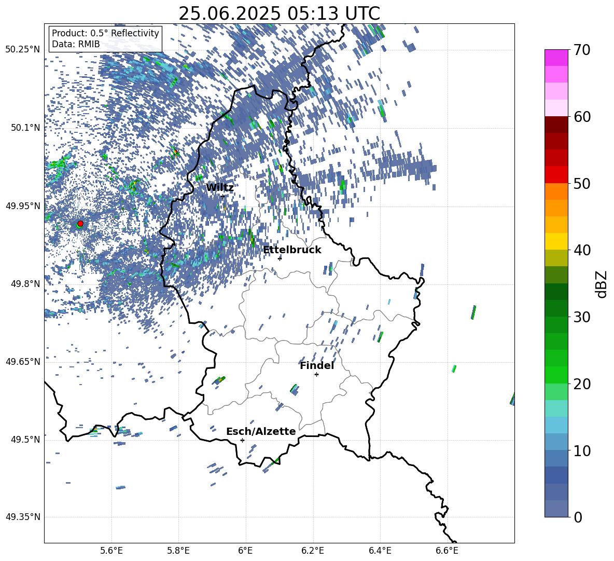The width and height of the screenshot is (614, 561).
Task: Click the 6.2°E longitude tick label
Action: (x=313, y=551)
